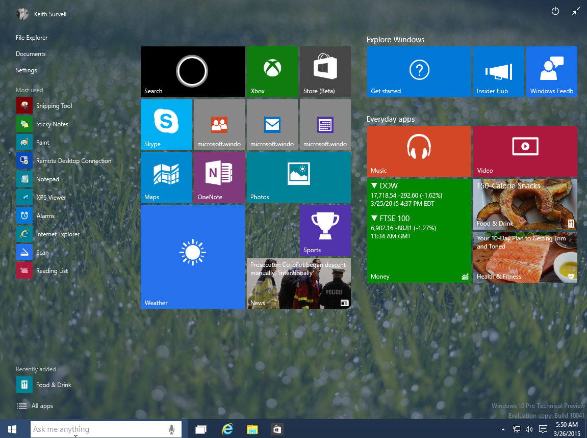Open Remote Desktop Connection
The width and height of the screenshot is (587, 438).
click(64, 161)
